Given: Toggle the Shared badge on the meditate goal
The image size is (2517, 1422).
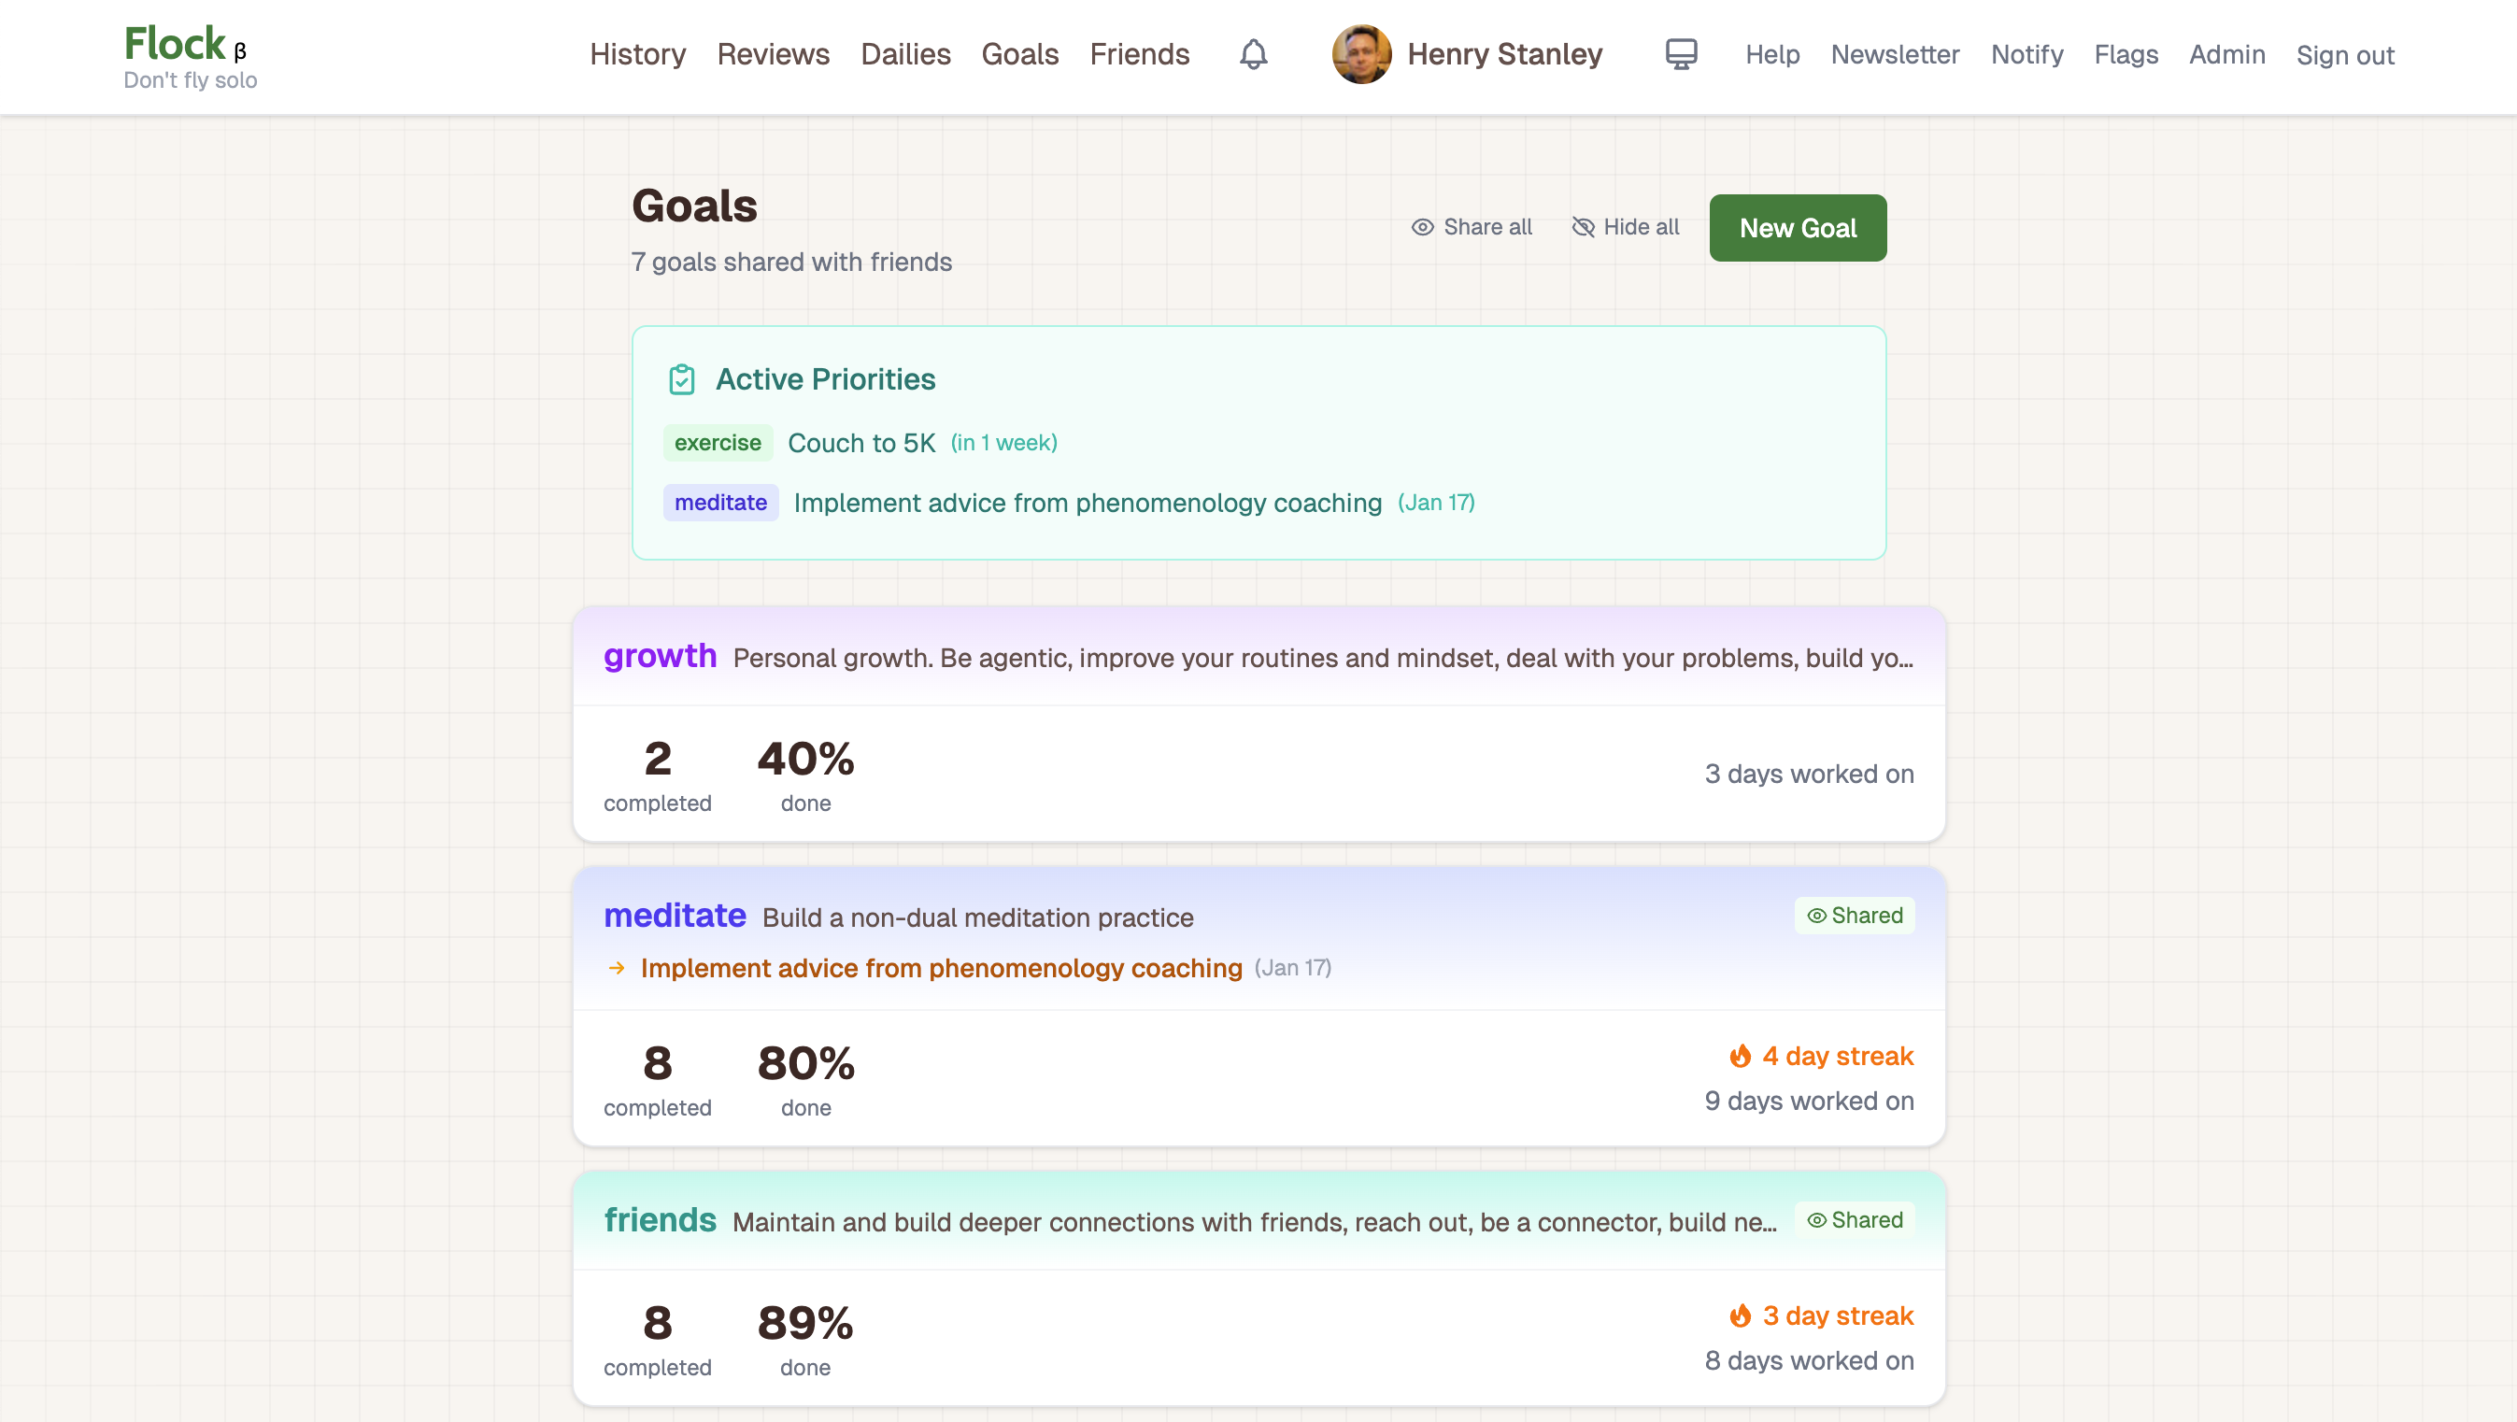Looking at the screenshot, I should click(1854, 916).
